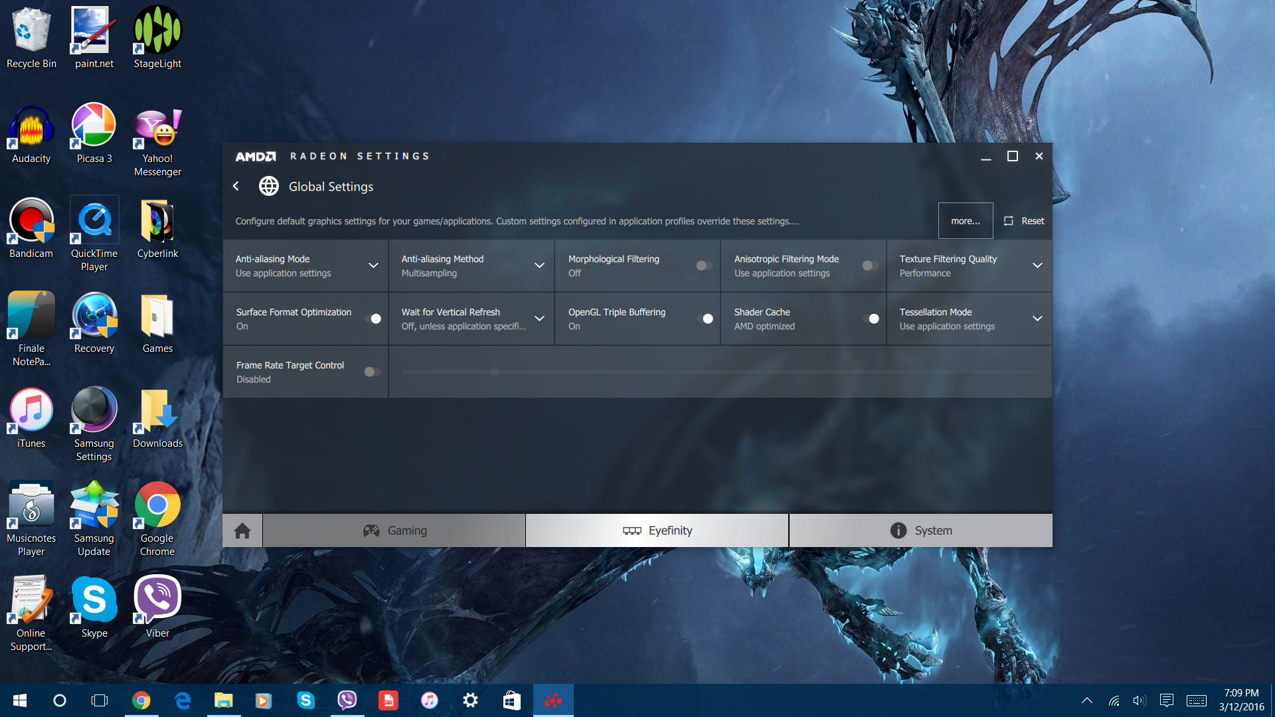Switch to the Gaming tab

coord(394,530)
